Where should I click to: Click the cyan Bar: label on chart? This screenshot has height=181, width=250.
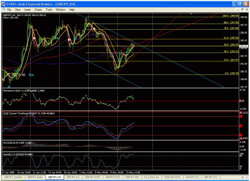click(32, 75)
